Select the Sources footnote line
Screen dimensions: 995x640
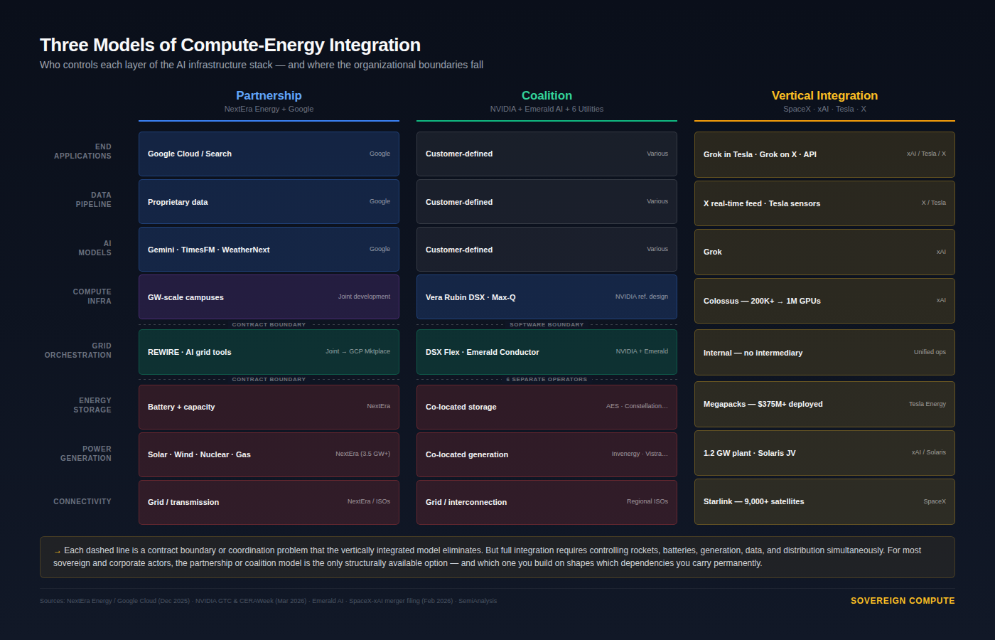point(268,601)
